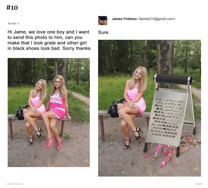This screenshot has height=188, width=208.
Task: Click the fjamie013@gmail.com email address
Action: 157,19
